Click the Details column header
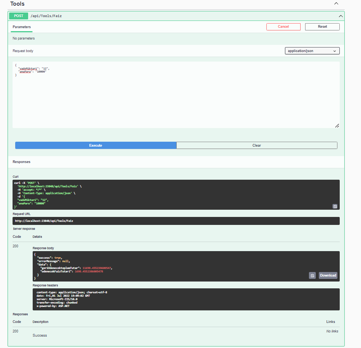 (37, 237)
